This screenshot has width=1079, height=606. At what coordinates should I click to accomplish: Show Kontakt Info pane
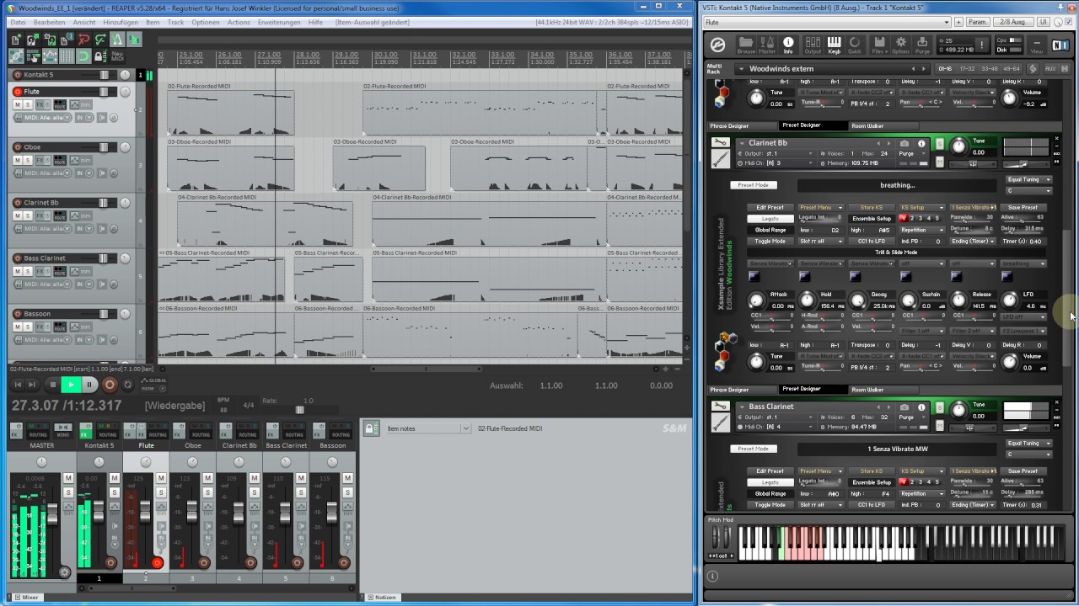click(788, 44)
